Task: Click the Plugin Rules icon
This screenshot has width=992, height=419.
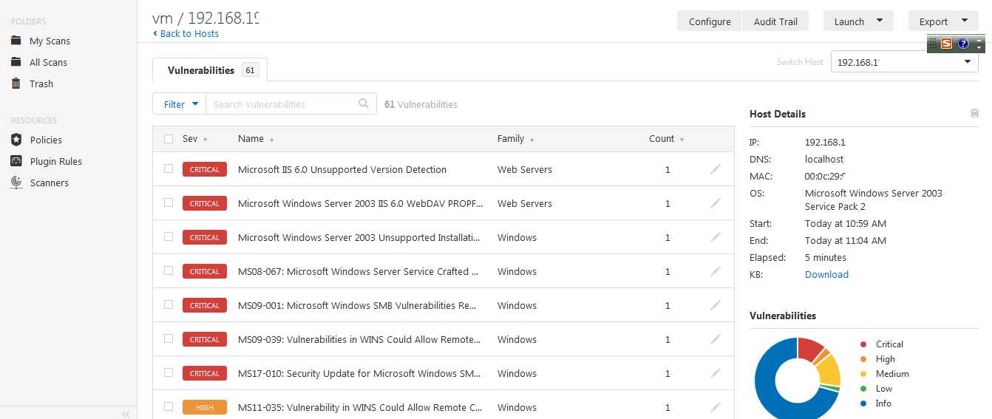Action: [x=16, y=161]
